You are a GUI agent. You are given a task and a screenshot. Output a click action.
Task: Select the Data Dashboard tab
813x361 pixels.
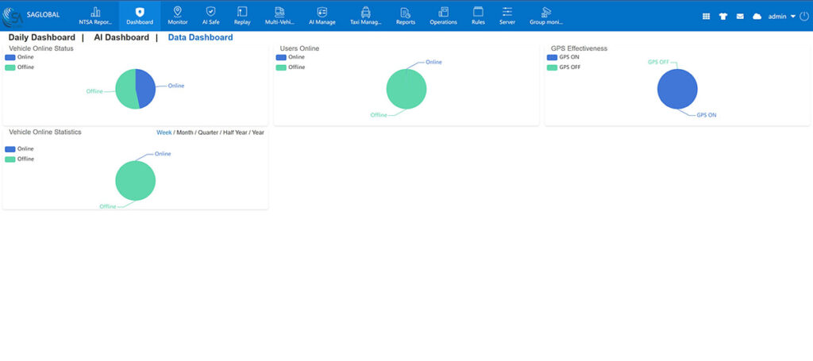200,37
